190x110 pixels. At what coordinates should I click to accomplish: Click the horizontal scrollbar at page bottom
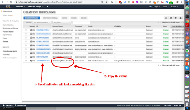(102, 102)
